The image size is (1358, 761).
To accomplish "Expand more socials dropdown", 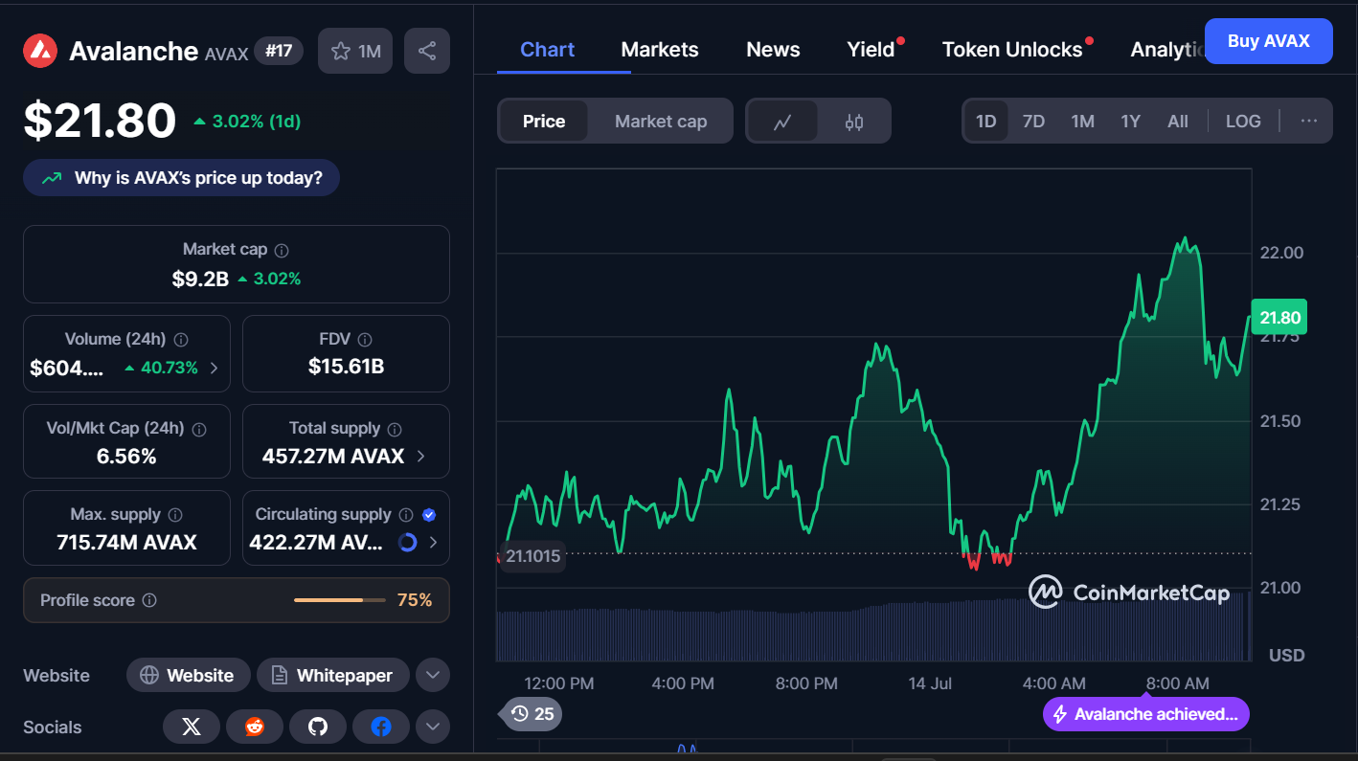I will tap(433, 727).
